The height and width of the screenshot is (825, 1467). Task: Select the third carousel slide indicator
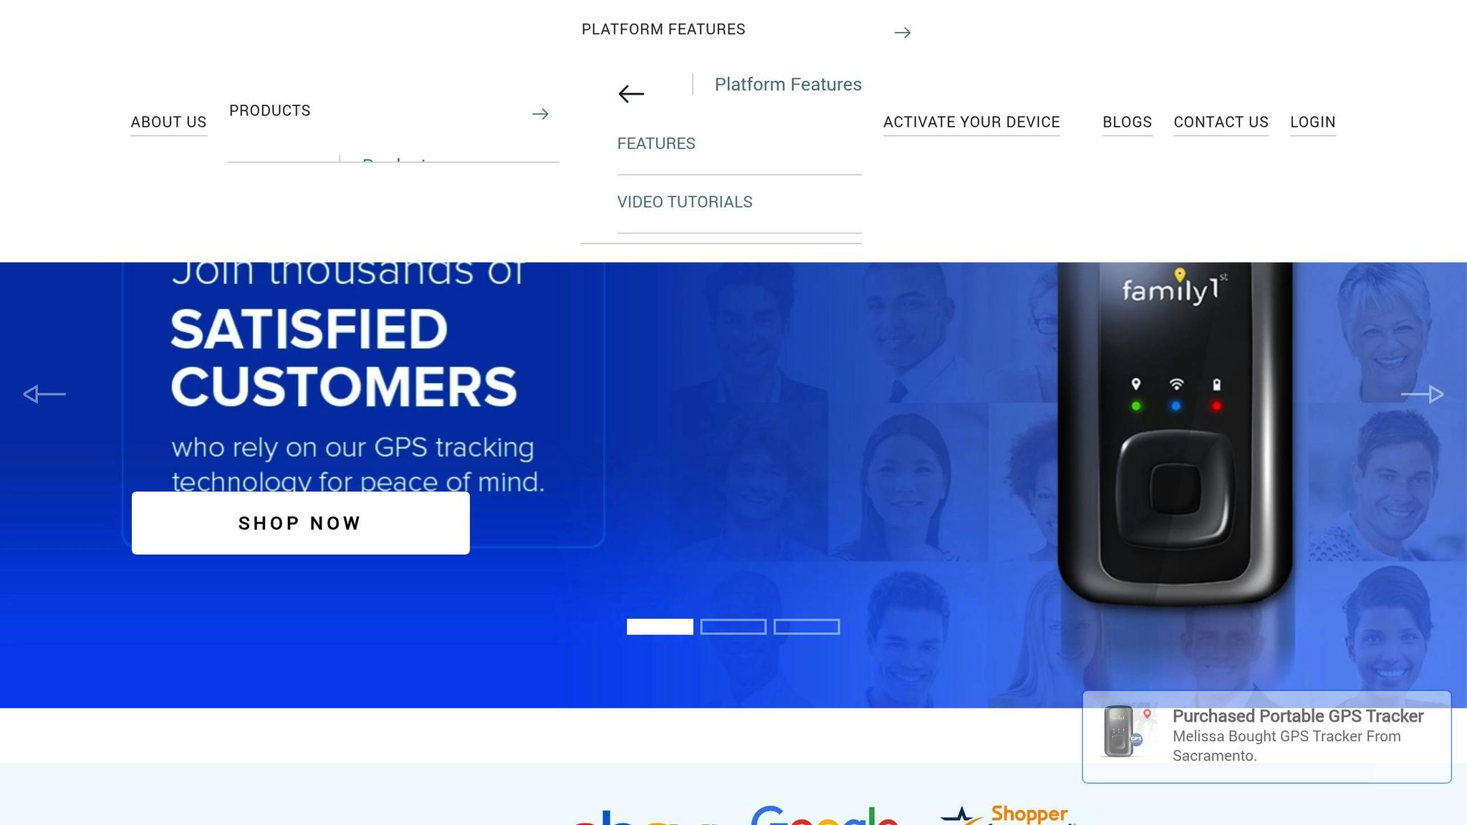[807, 627]
